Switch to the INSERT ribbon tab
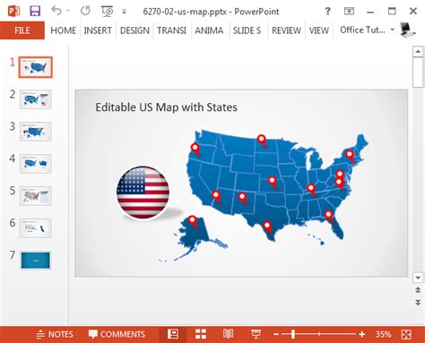 pos(98,30)
